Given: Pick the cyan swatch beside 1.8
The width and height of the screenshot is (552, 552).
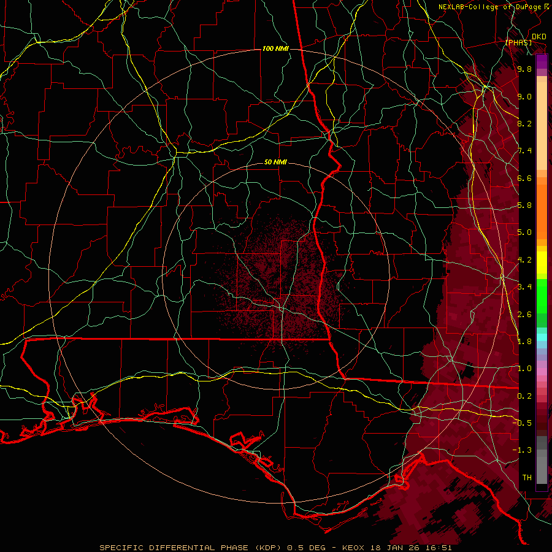Looking at the screenshot, I should [x=542, y=337].
